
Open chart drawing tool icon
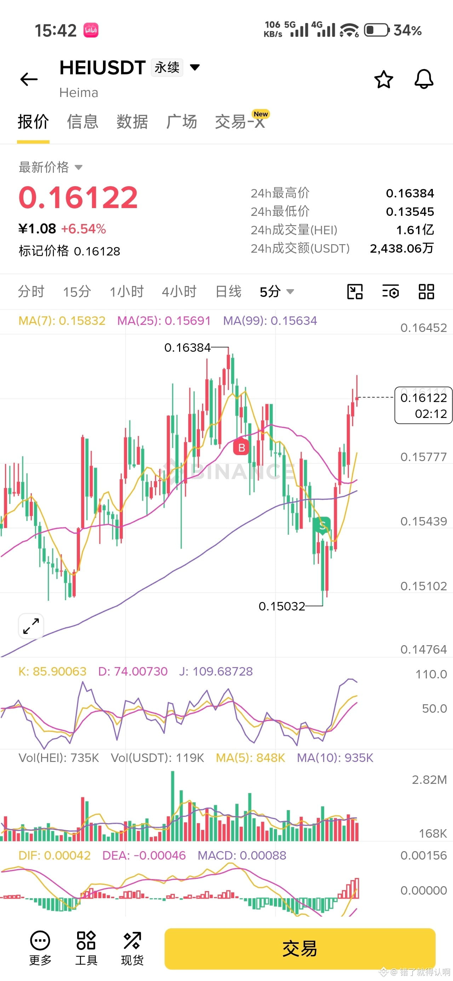(355, 292)
